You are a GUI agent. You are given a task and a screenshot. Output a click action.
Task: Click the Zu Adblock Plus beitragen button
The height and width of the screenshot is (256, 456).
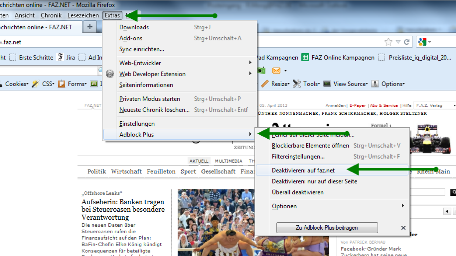tap(327, 228)
